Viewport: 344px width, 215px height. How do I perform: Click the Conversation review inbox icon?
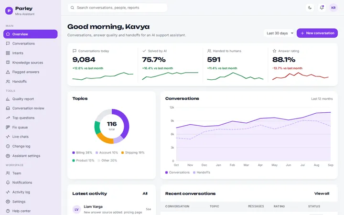click(x=8, y=108)
